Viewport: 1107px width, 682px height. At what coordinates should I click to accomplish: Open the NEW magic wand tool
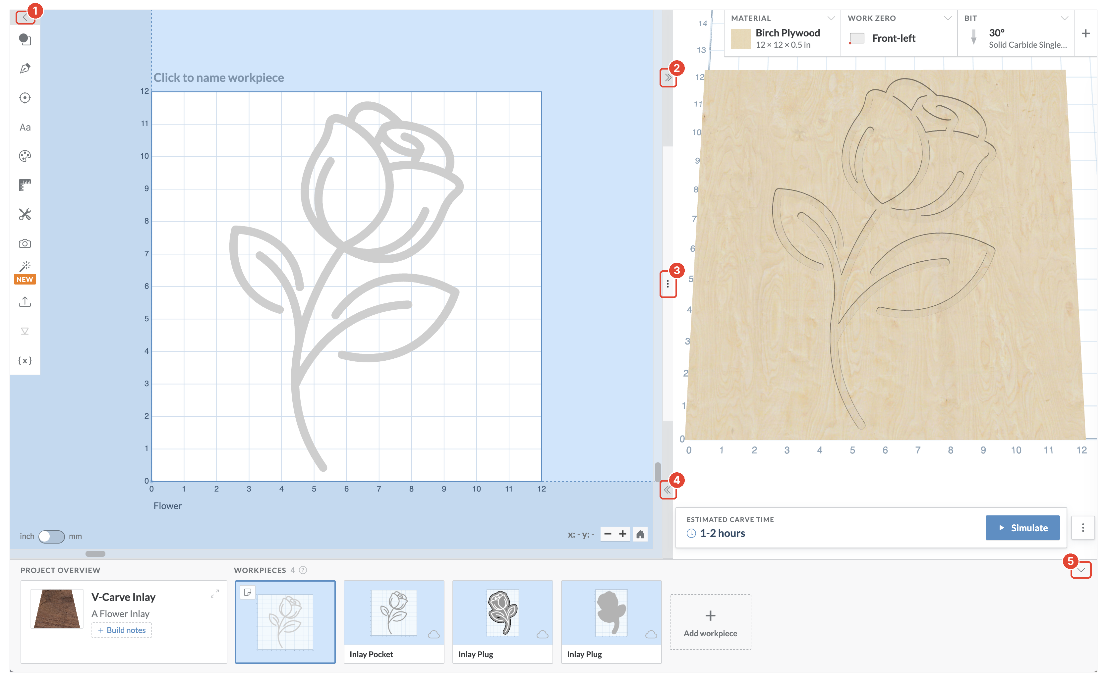pos(25,272)
